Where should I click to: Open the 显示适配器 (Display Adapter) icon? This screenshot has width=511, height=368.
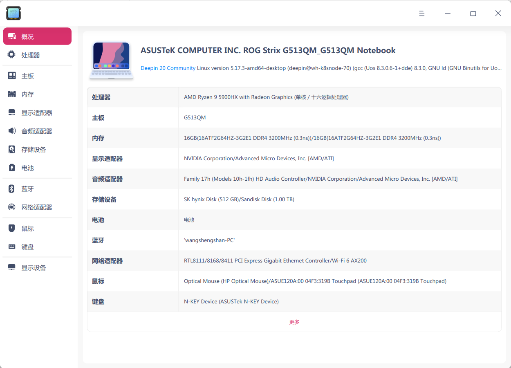(x=11, y=112)
